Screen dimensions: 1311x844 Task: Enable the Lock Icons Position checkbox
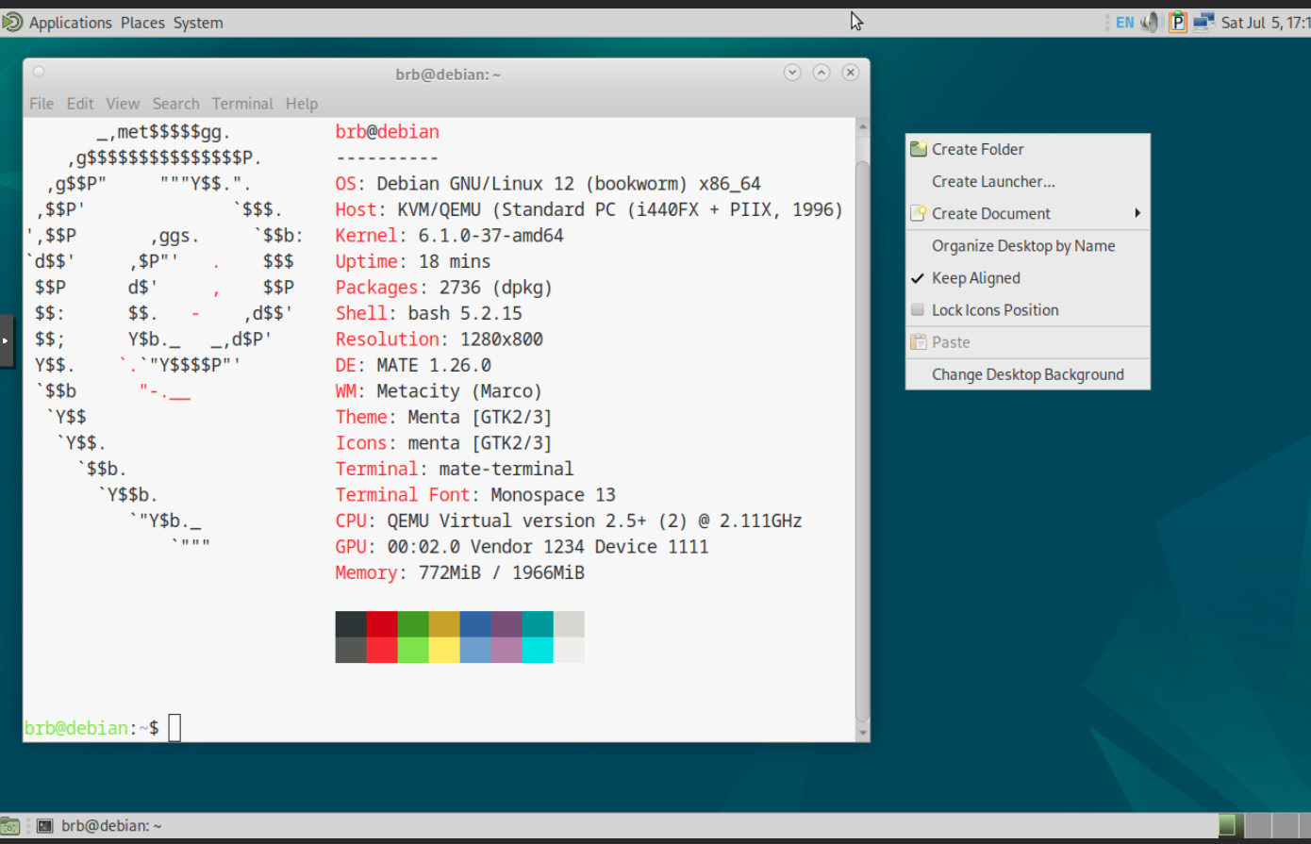pyautogui.click(x=918, y=310)
